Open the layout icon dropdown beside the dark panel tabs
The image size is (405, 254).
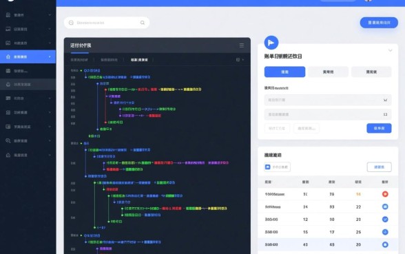240,60
